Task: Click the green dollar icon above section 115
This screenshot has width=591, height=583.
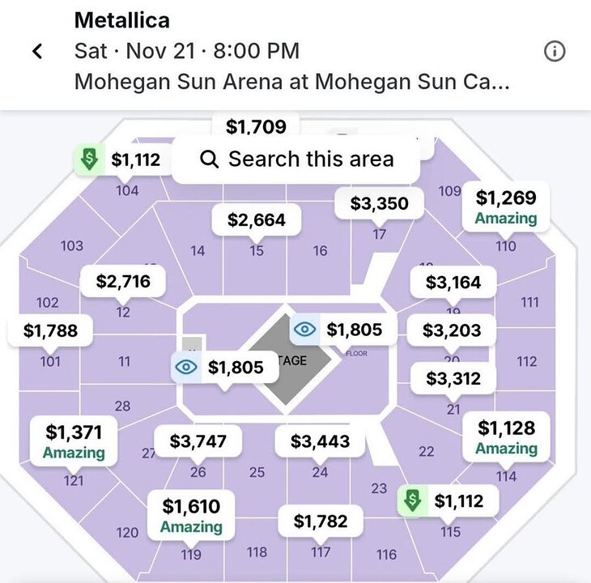Action: (412, 501)
